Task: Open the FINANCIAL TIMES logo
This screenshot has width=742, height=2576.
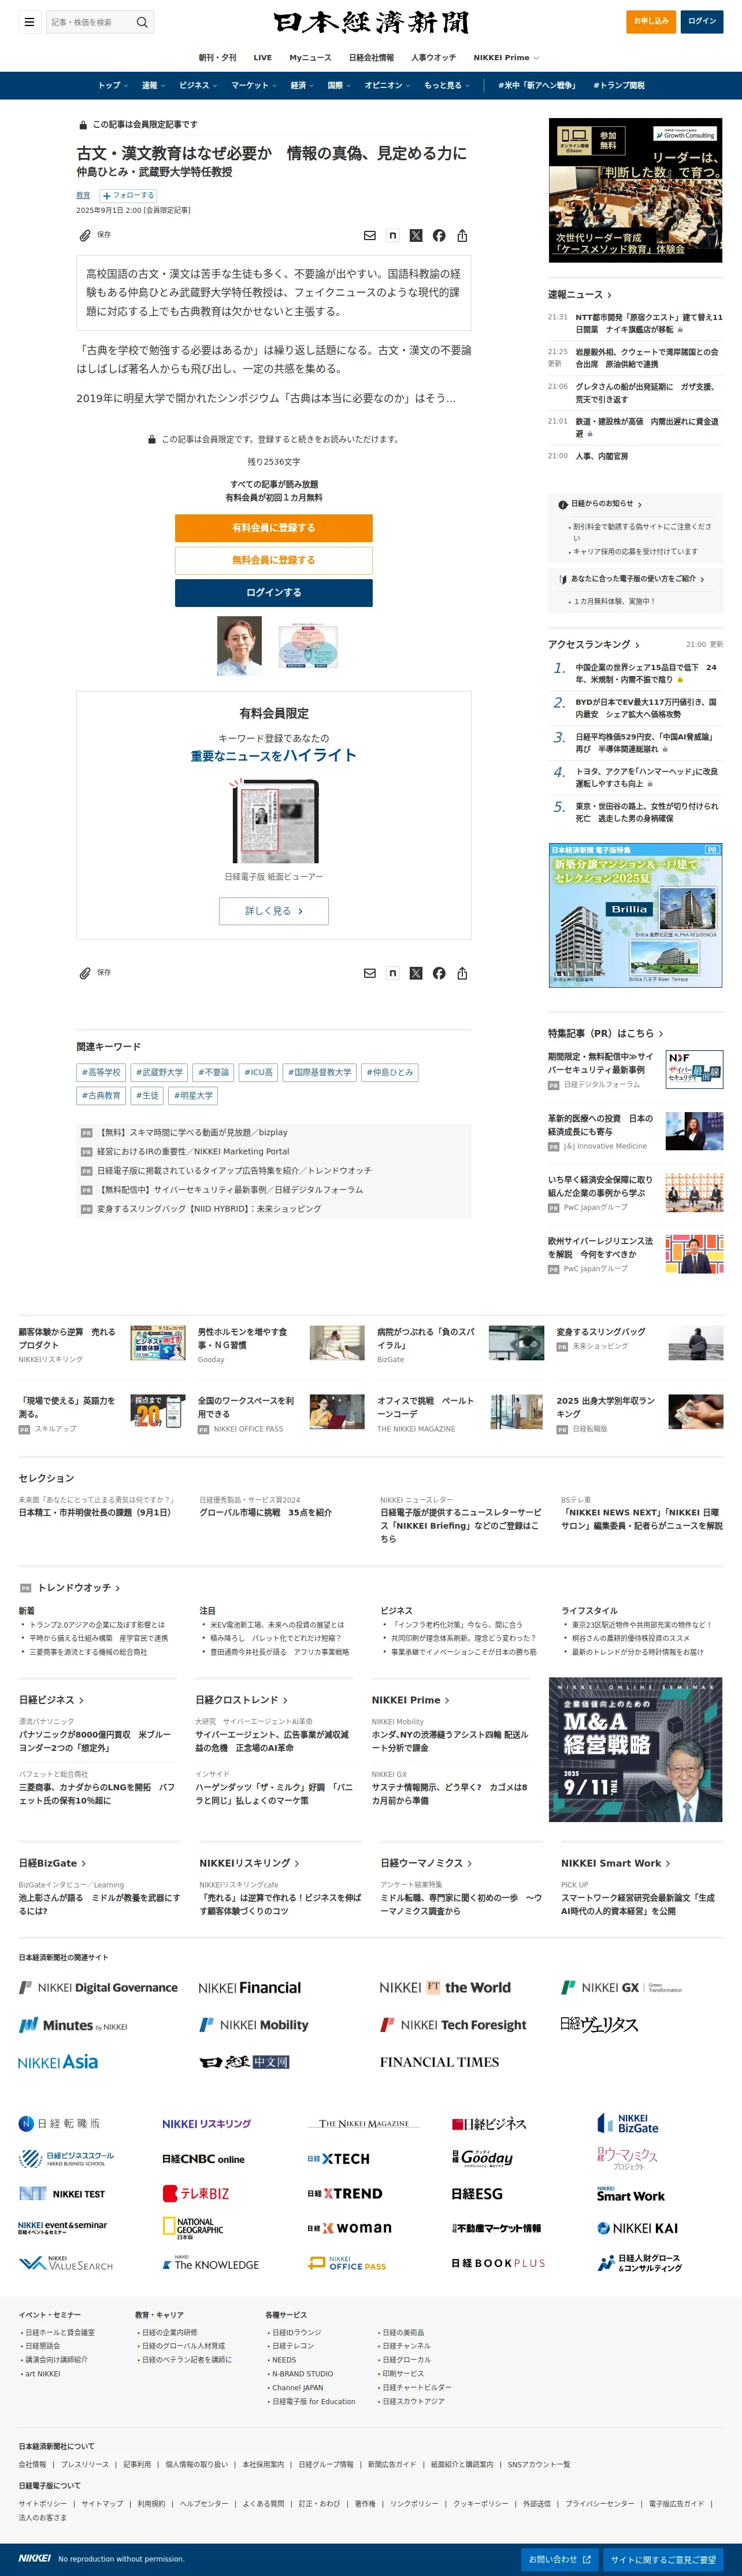Action: [x=439, y=2061]
